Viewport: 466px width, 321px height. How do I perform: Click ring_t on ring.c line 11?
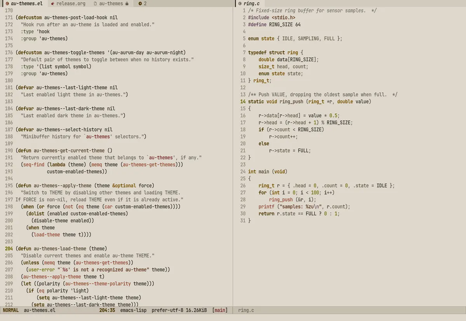(x=261, y=81)
